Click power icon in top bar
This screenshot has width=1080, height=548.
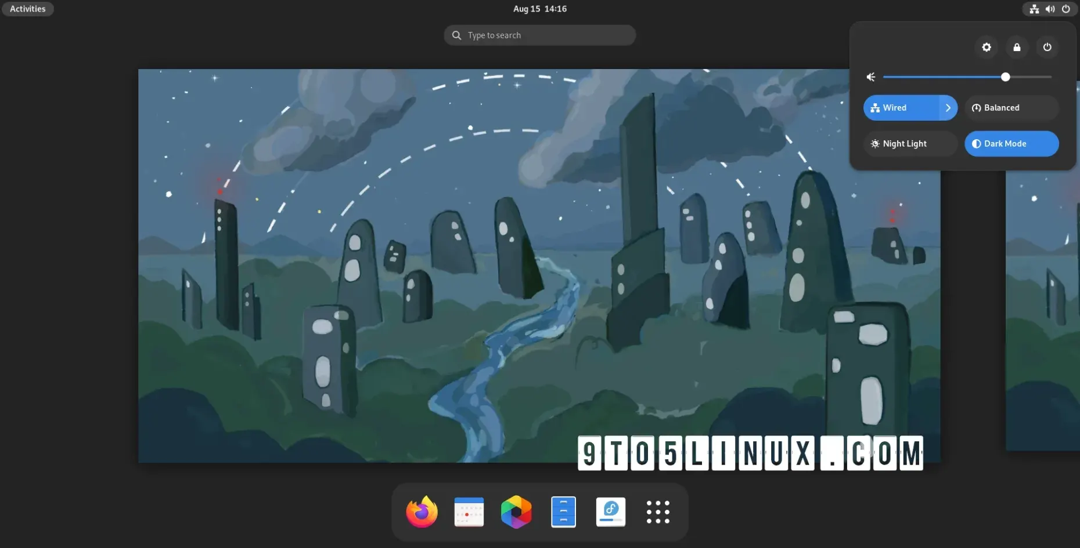click(x=1066, y=9)
